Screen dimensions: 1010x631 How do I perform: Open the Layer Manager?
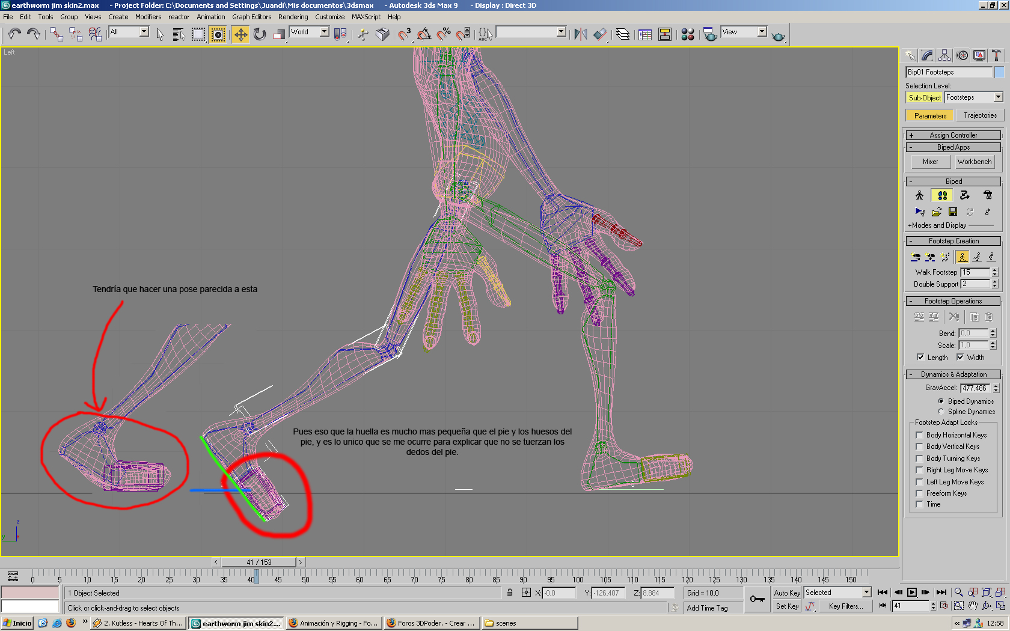click(x=623, y=34)
